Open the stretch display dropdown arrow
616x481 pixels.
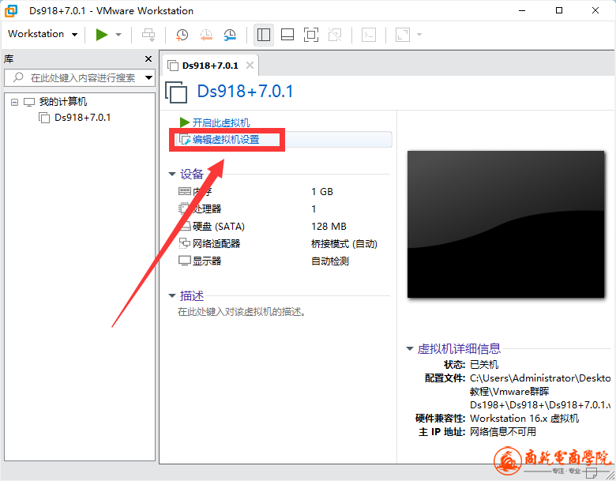[x=419, y=35]
